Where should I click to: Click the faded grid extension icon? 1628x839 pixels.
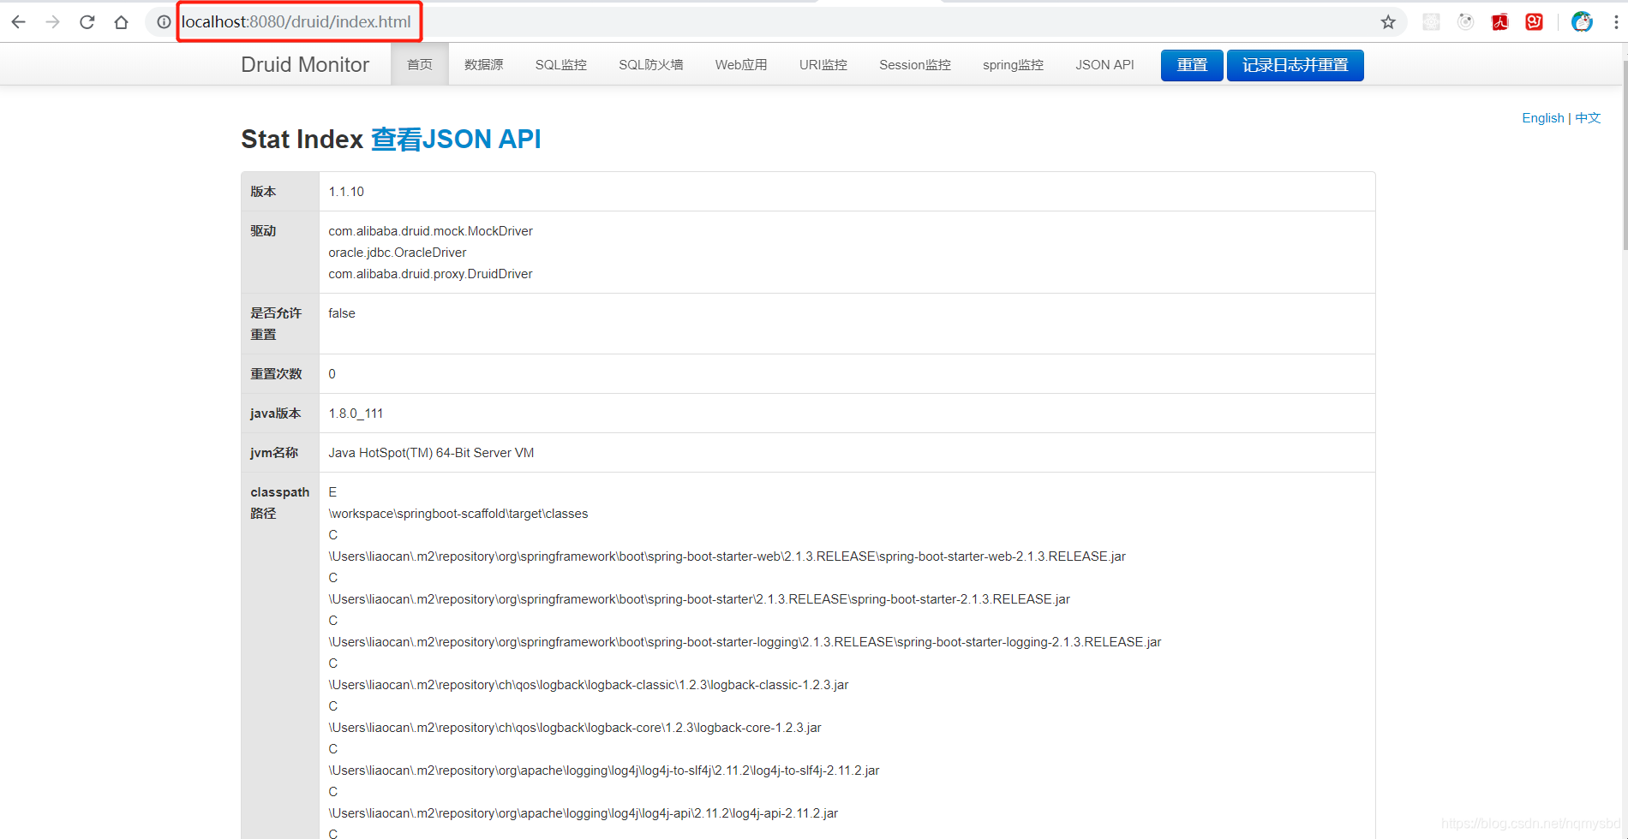point(1431,22)
